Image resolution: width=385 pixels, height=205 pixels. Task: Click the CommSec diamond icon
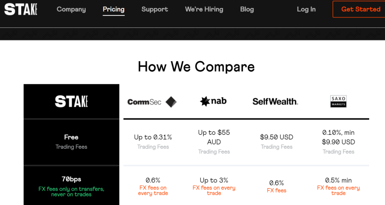171,102
